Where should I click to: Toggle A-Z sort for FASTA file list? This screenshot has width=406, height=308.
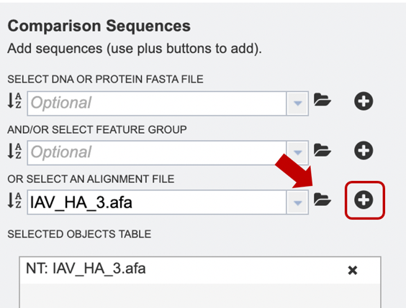14,101
